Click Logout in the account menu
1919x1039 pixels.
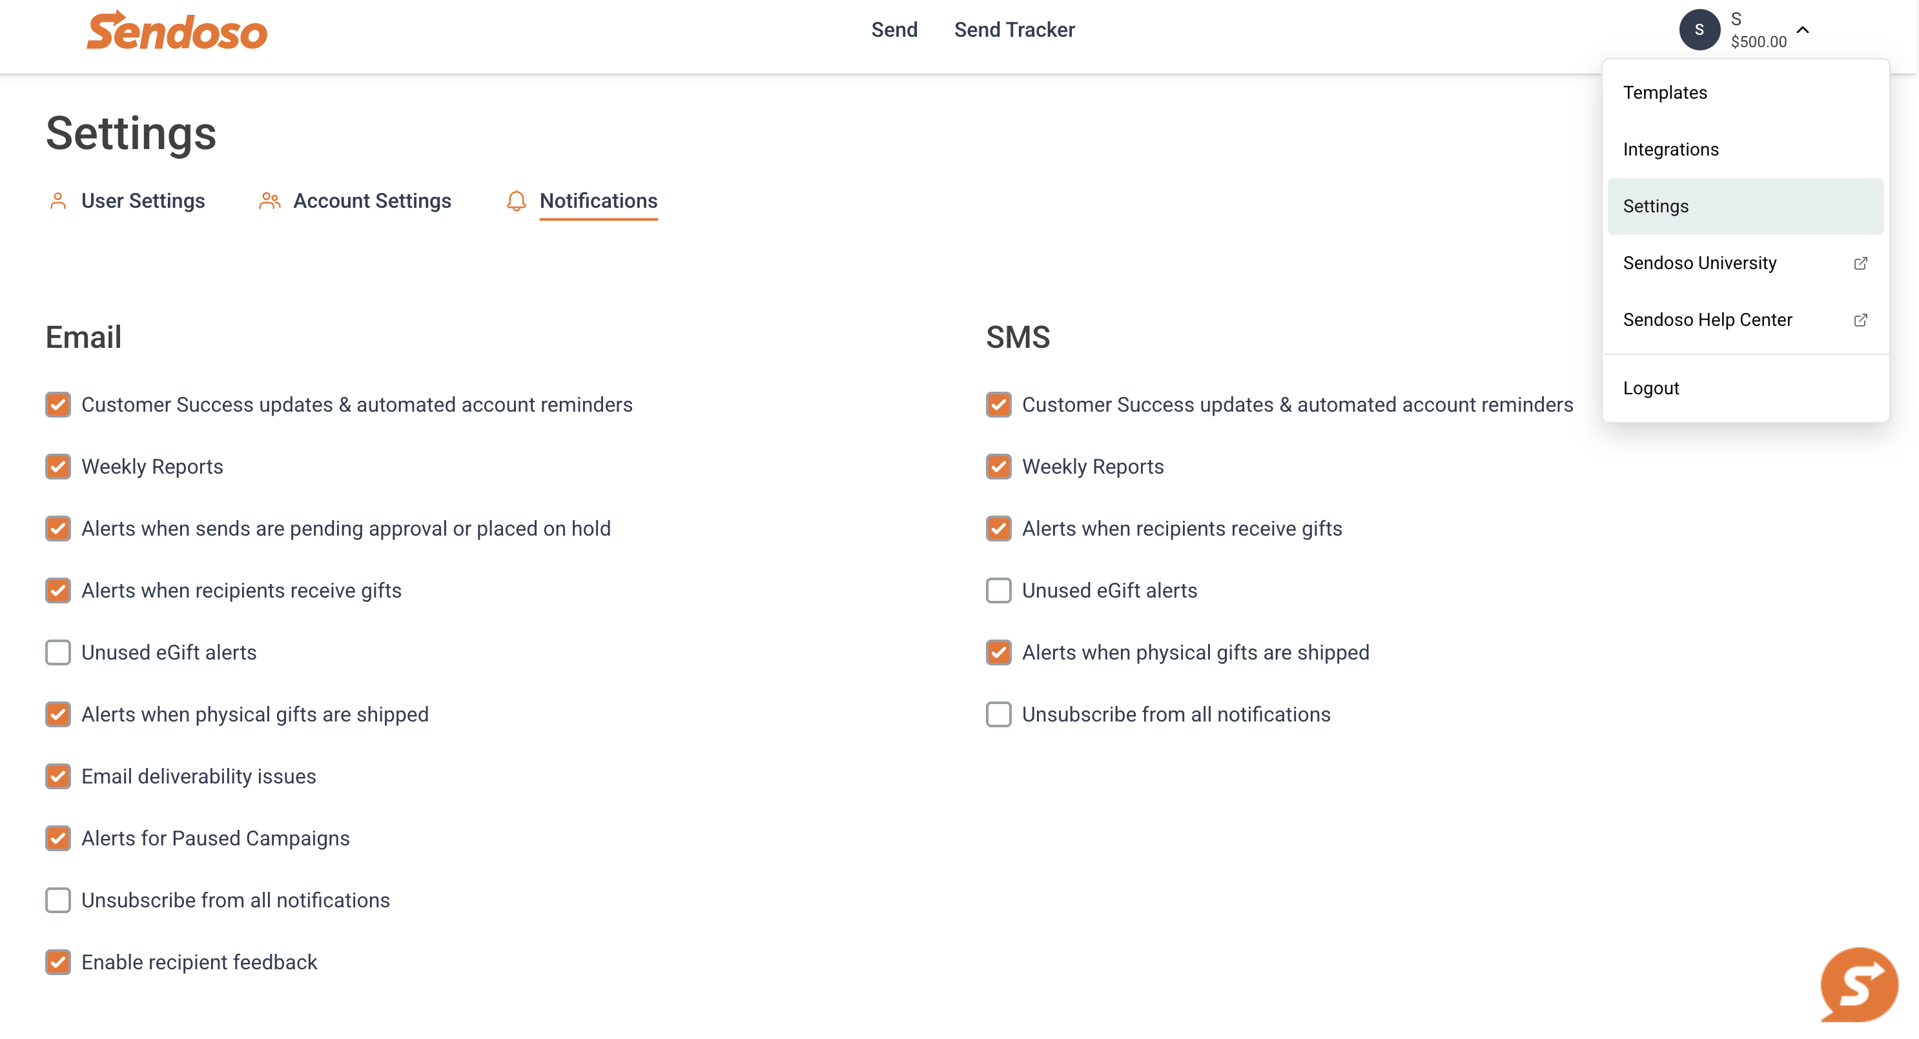[1745, 388]
